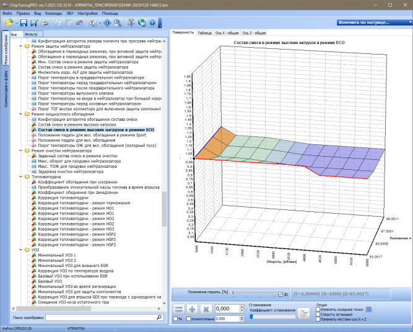Select 'Коррекция топливоподачи - режим торможения' item
This screenshot has height=332, width=413.
[x=84, y=203]
